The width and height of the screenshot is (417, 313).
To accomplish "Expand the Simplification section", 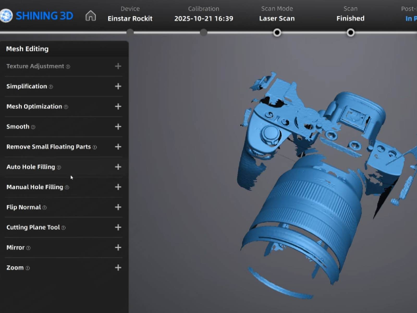I will click(x=118, y=86).
